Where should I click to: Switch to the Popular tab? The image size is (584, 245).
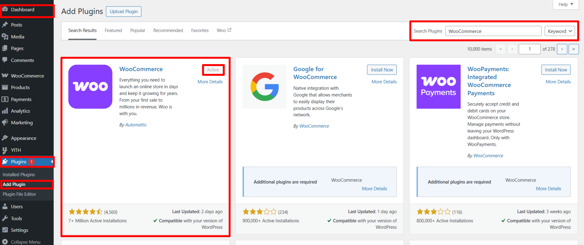coord(138,30)
